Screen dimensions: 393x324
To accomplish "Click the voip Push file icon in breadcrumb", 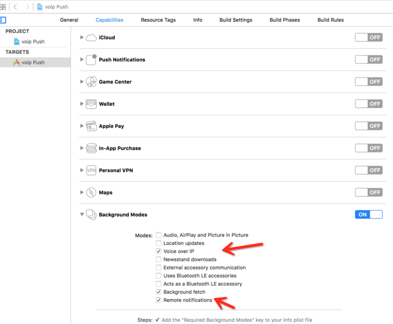I will click(x=40, y=7).
